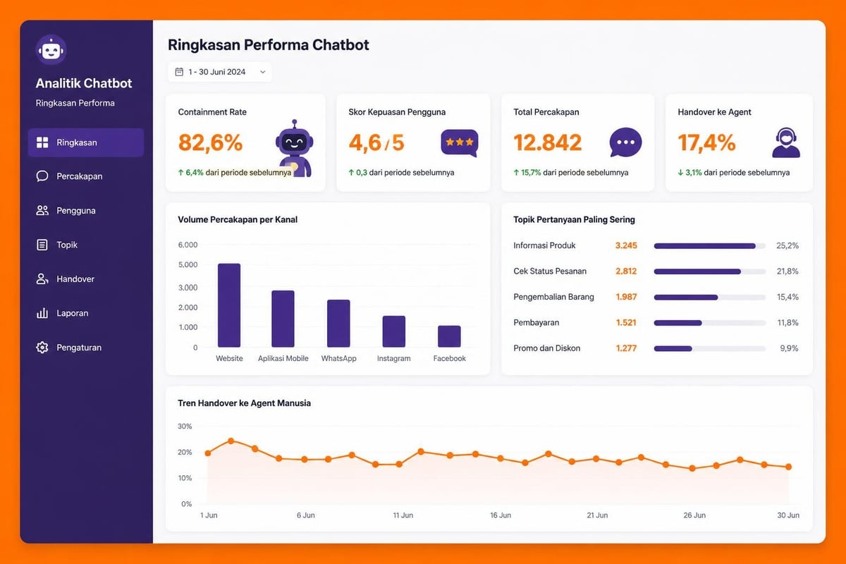The image size is (846, 564).
Task: Click the Pengembalian Barang progress bar
Action: coord(710,297)
